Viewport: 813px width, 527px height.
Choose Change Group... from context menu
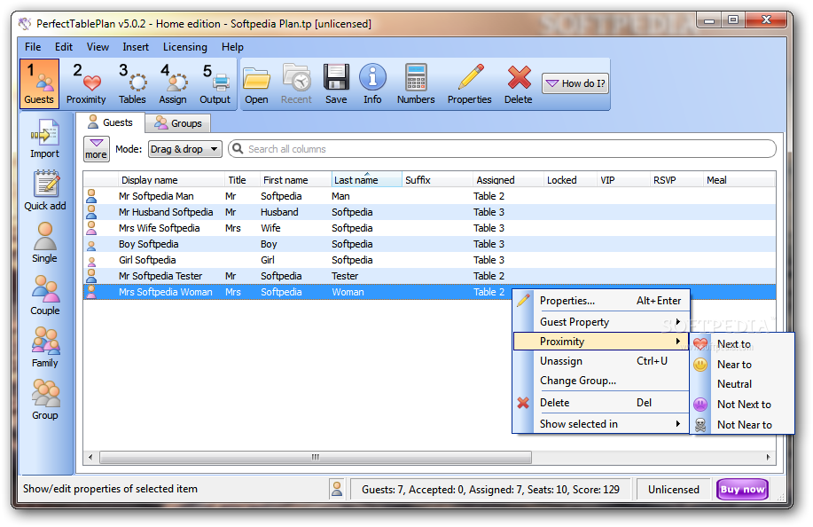coord(601,381)
